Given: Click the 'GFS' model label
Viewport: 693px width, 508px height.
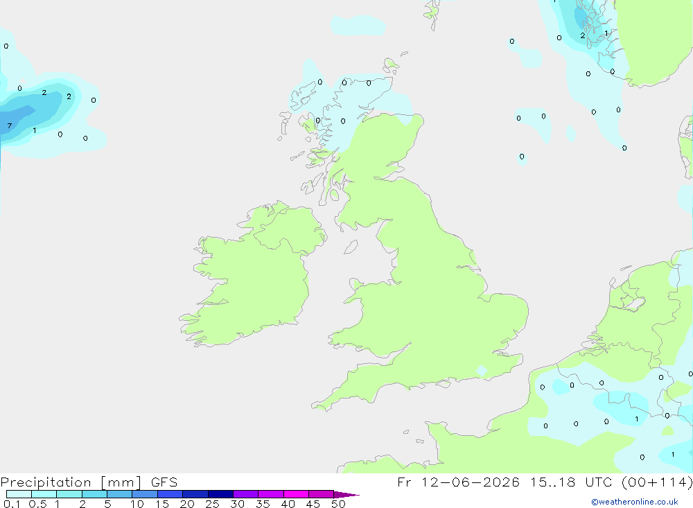Looking at the screenshot, I should click(x=164, y=482).
